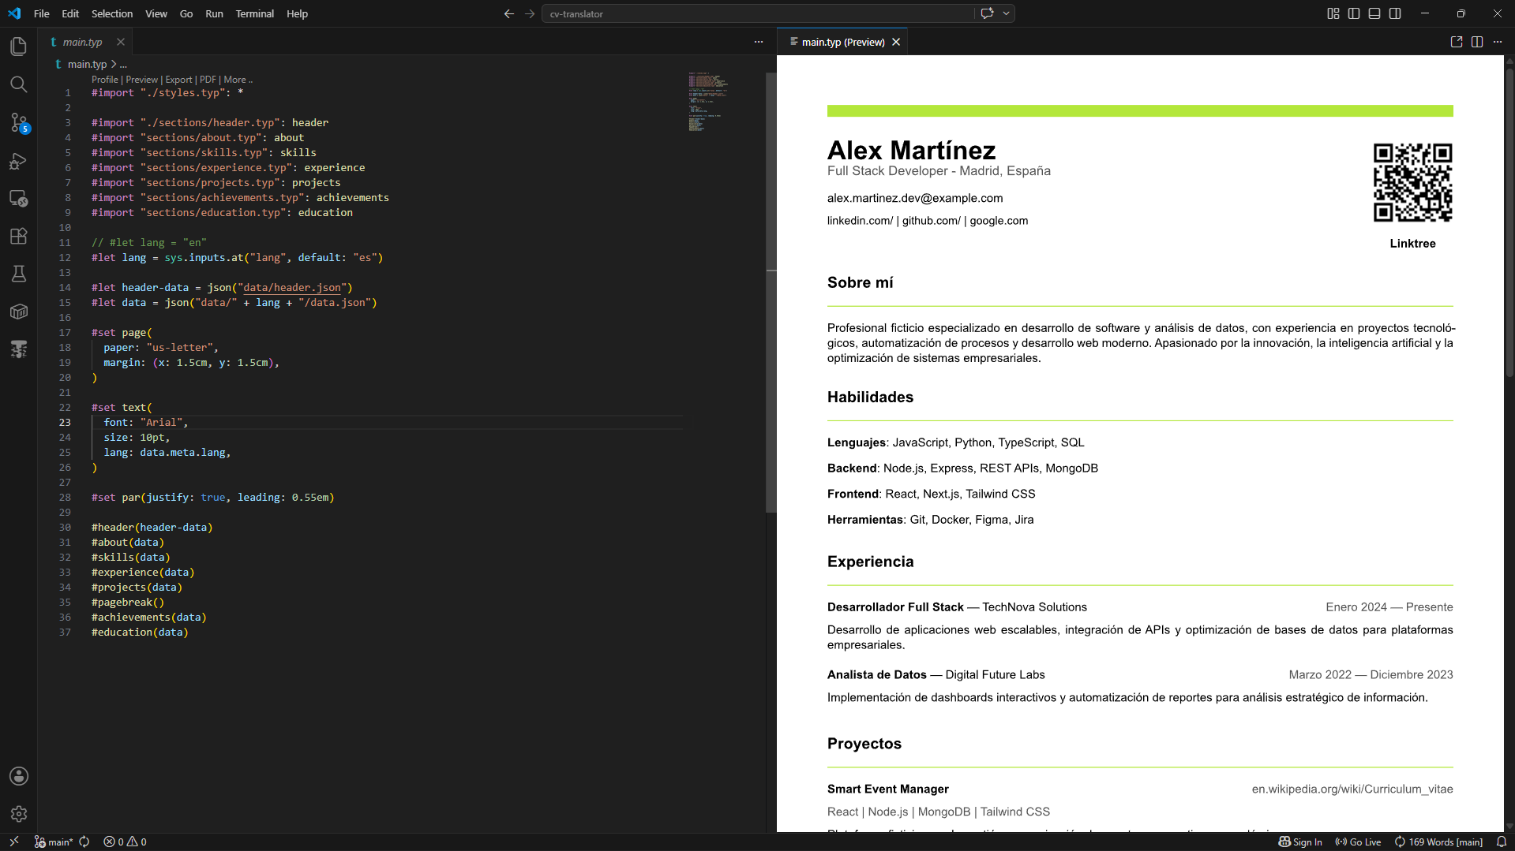This screenshot has width=1515, height=851.
Task: Toggle the bottom panel
Action: (1374, 13)
